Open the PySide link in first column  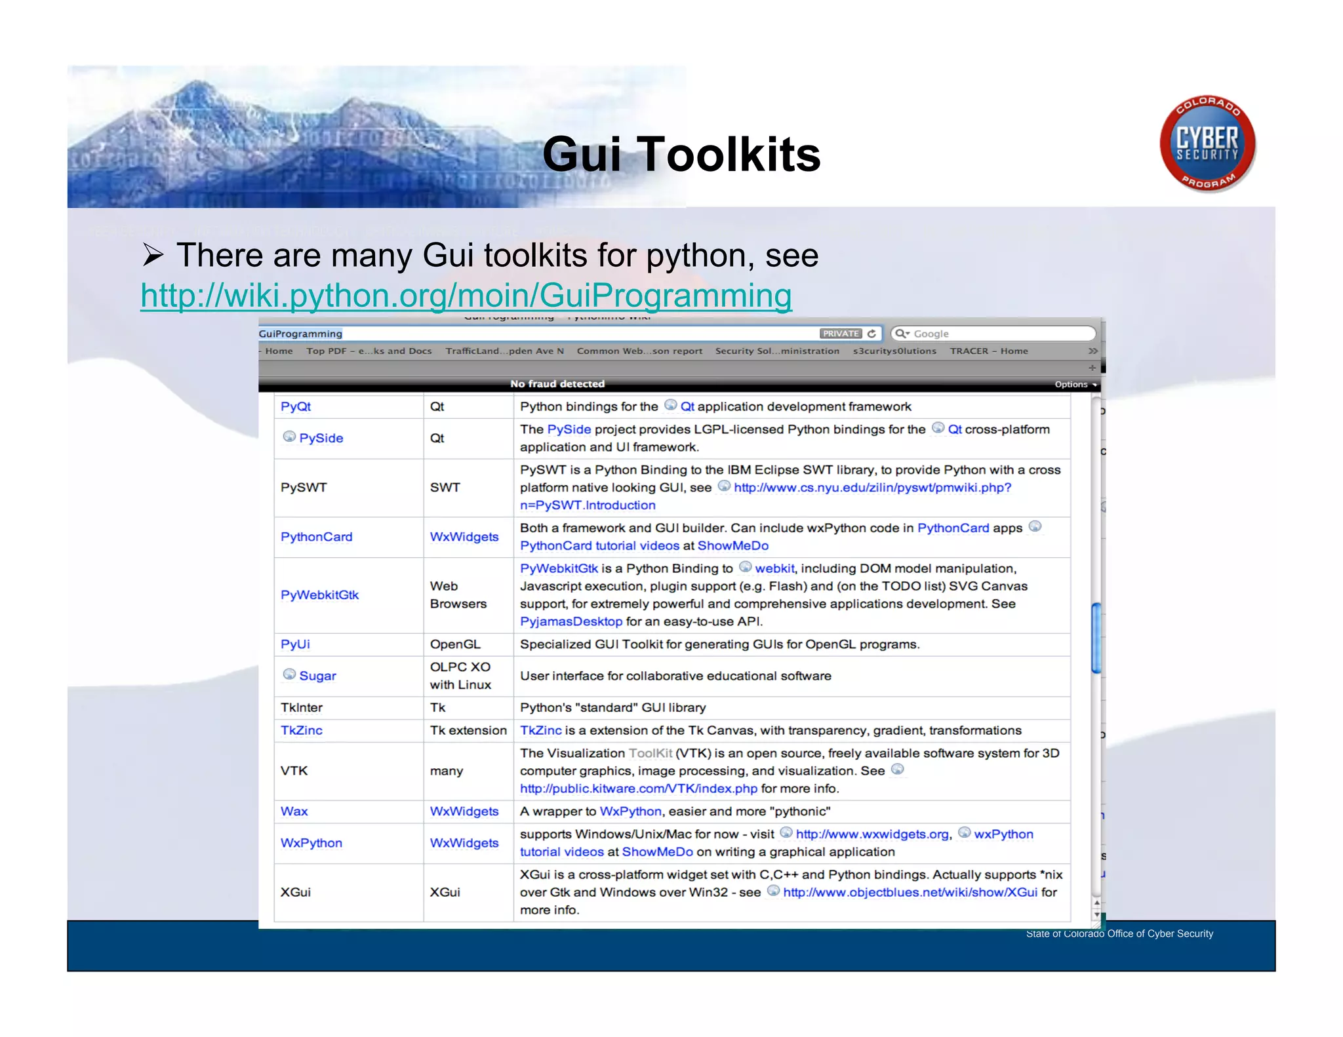point(321,438)
